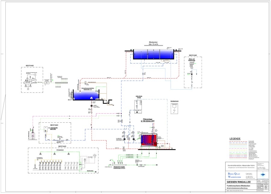
Task: Select the pump symbol below the Schwallwasserbehälter
Action: pos(92,106)
